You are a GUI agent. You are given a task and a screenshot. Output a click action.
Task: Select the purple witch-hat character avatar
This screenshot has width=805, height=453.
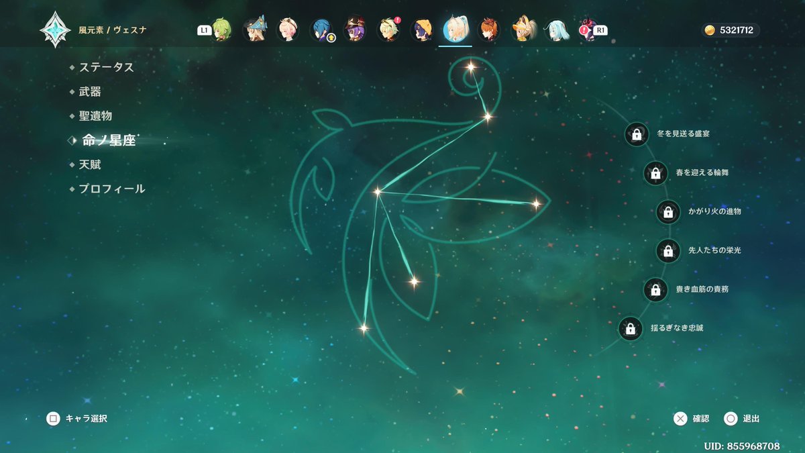click(x=355, y=30)
